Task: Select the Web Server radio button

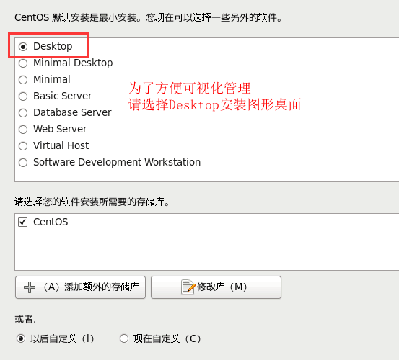Action: (23, 130)
